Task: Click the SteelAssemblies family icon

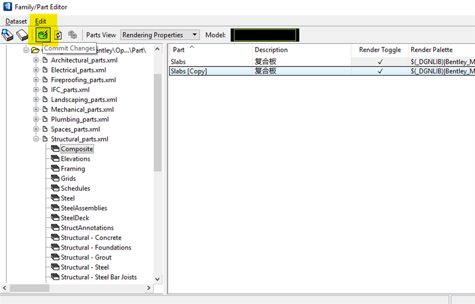Action: 55,208
